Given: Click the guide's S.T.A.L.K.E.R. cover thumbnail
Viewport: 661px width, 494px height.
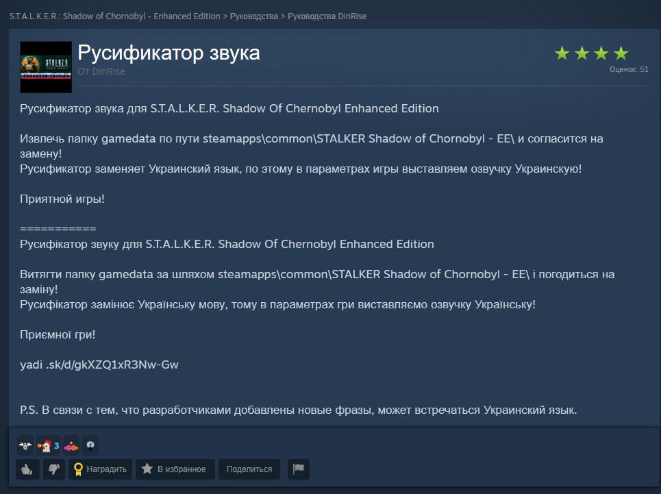Looking at the screenshot, I should point(46,67).
